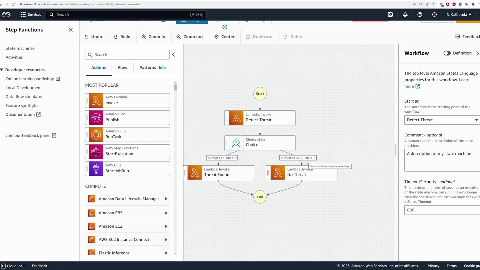Expand the Amazon EBS action list
The width and height of the screenshot is (480, 270).
(166, 213)
